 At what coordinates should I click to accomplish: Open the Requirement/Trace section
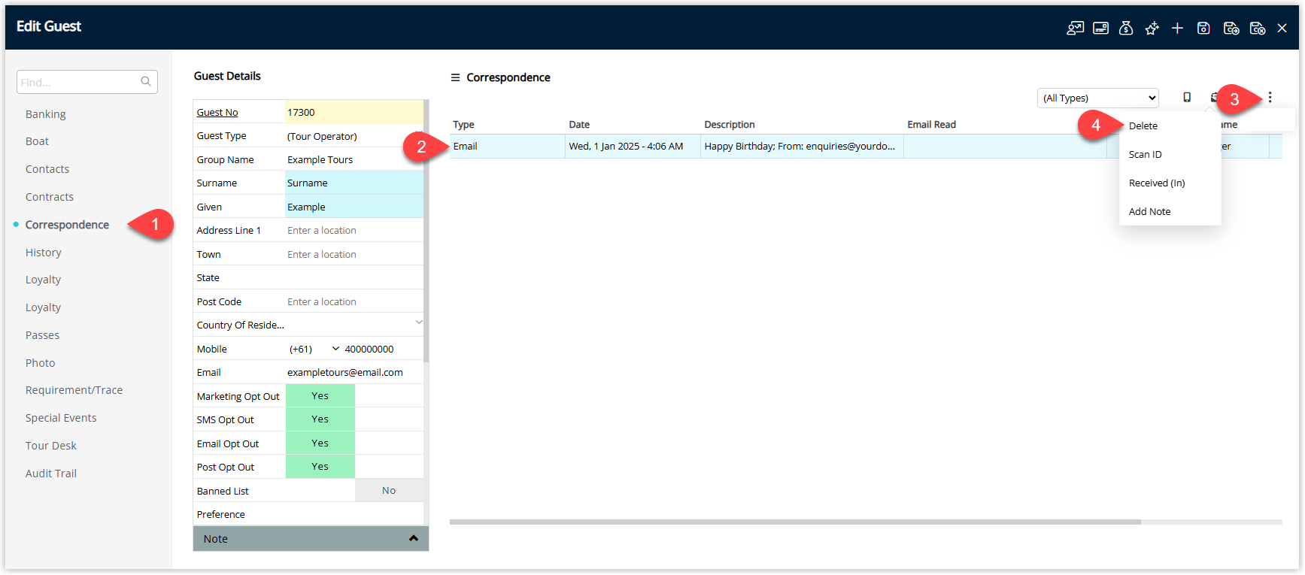(x=74, y=390)
